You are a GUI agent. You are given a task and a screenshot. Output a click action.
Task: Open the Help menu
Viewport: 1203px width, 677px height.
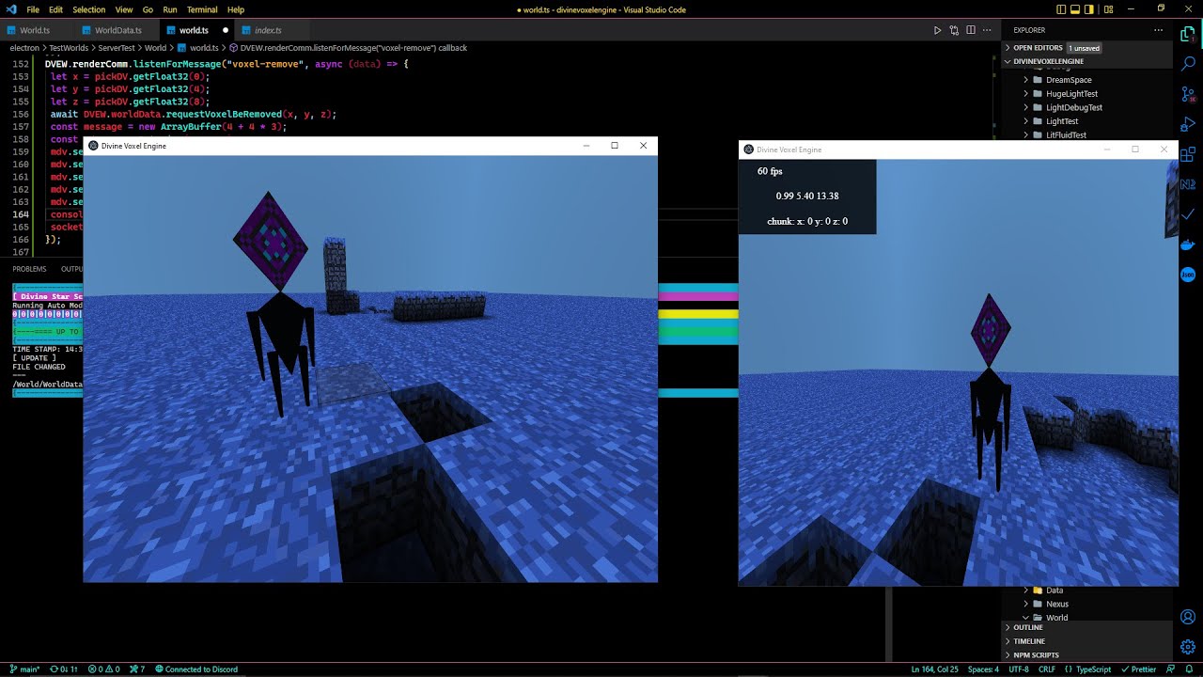point(236,9)
